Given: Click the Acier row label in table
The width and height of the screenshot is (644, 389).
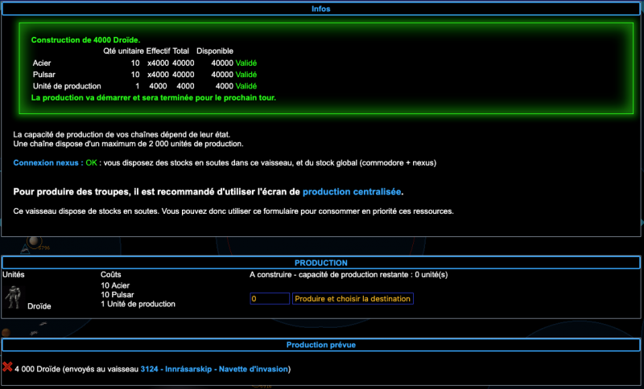Looking at the screenshot, I should click(42, 63).
